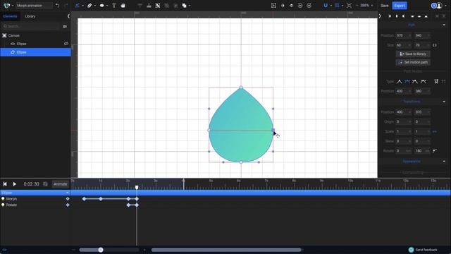Click the Save to library button
Screen dimensions: 451x254
[413, 54]
